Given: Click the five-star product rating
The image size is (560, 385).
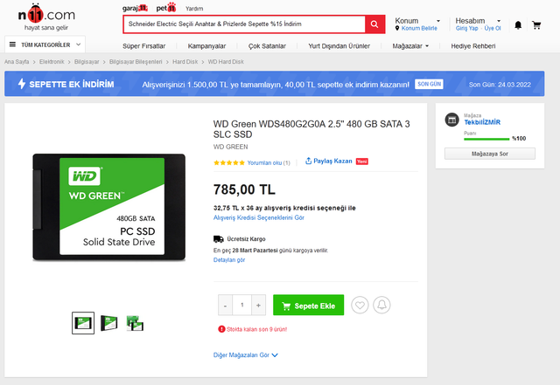Looking at the screenshot, I should point(229,162).
